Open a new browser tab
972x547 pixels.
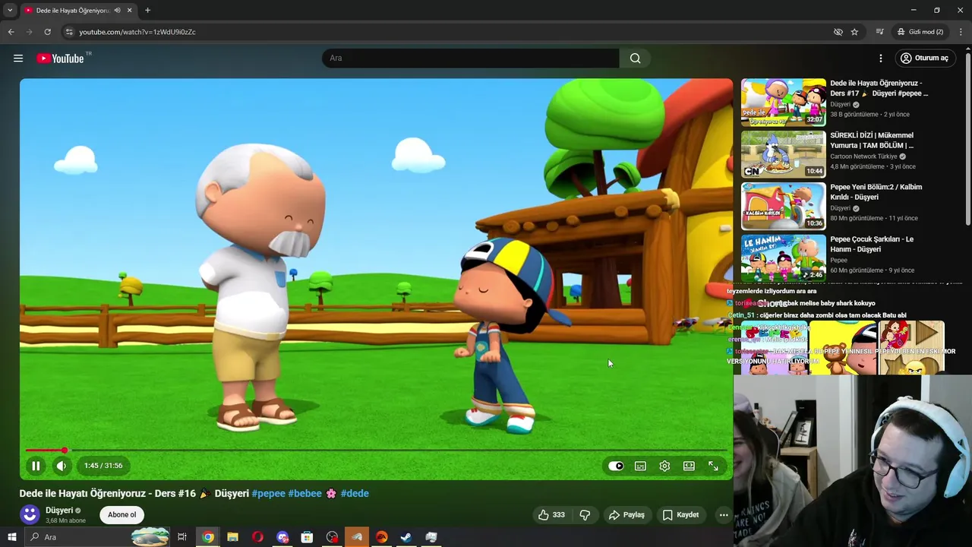point(147,11)
